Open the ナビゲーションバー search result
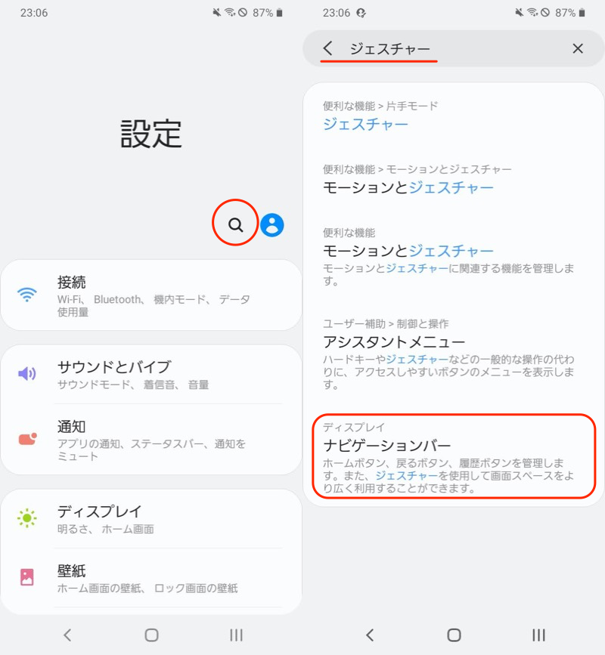The height and width of the screenshot is (655, 605). (454, 456)
